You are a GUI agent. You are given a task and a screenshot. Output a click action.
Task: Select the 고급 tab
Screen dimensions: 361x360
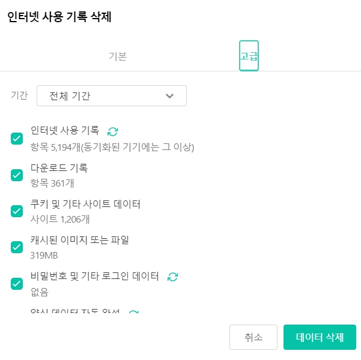coord(249,56)
